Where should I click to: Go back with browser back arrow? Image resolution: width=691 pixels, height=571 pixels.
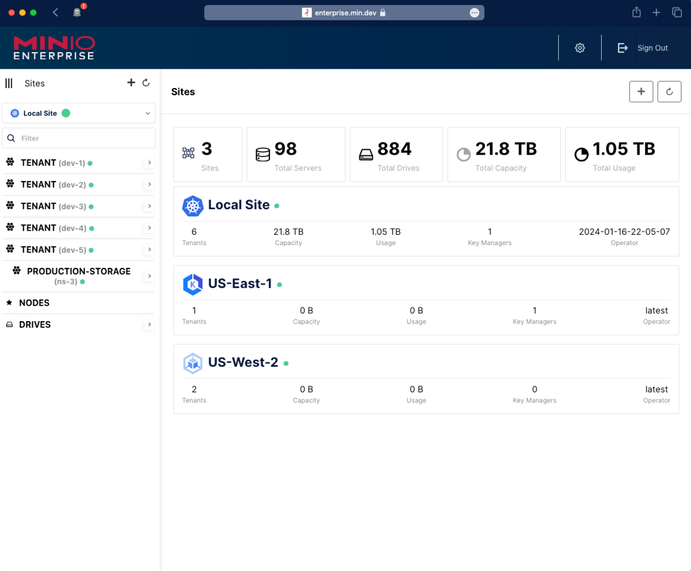[56, 13]
